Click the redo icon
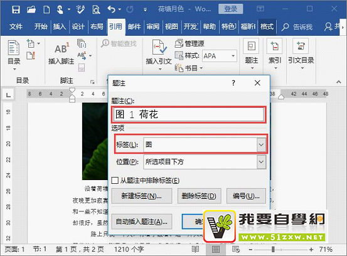Image resolution: width=347 pixels, height=256 pixels. [130, 9]
